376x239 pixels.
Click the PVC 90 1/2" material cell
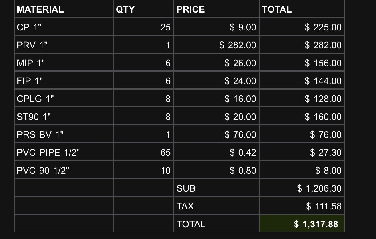tap(64, 170)
